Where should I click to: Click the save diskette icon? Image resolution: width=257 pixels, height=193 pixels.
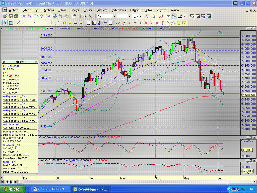click(x=11, y=16)
